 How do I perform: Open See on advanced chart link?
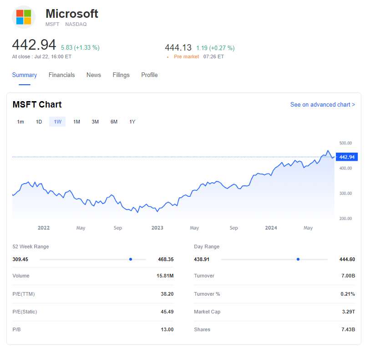(x=322, y=105)
